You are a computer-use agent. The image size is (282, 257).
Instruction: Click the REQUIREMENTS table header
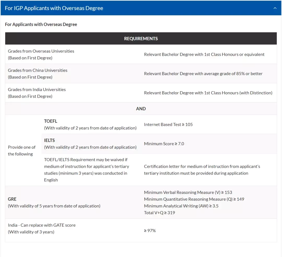coord(141,38)
